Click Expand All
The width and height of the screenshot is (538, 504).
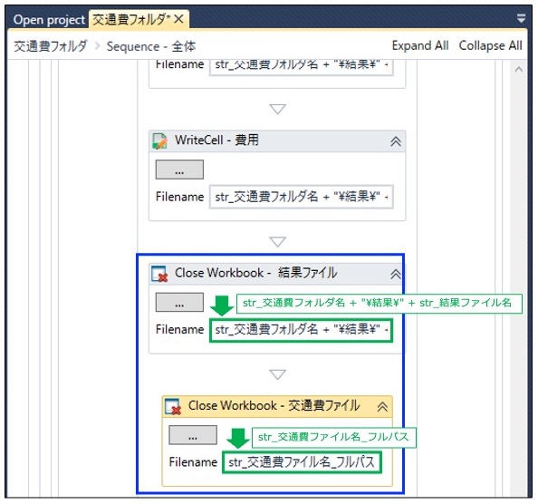(420, 45)
